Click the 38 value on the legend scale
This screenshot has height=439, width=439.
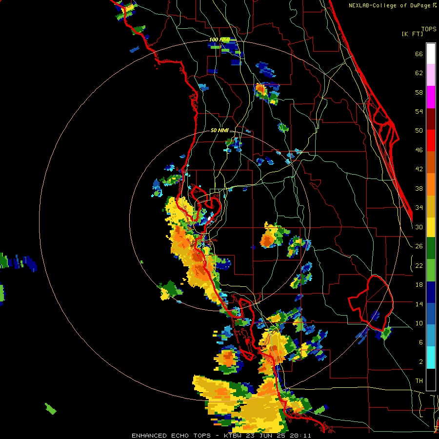[419, 188]
